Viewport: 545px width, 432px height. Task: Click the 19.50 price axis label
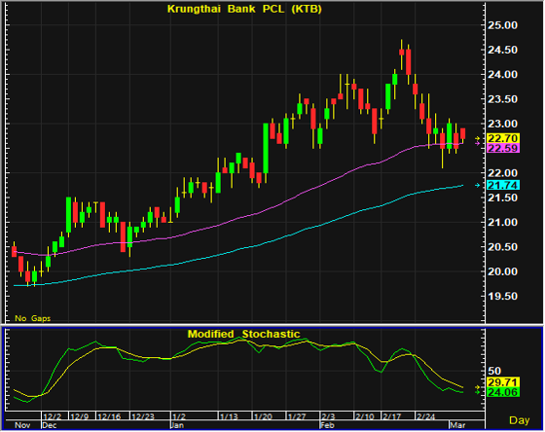pos(502,297)
